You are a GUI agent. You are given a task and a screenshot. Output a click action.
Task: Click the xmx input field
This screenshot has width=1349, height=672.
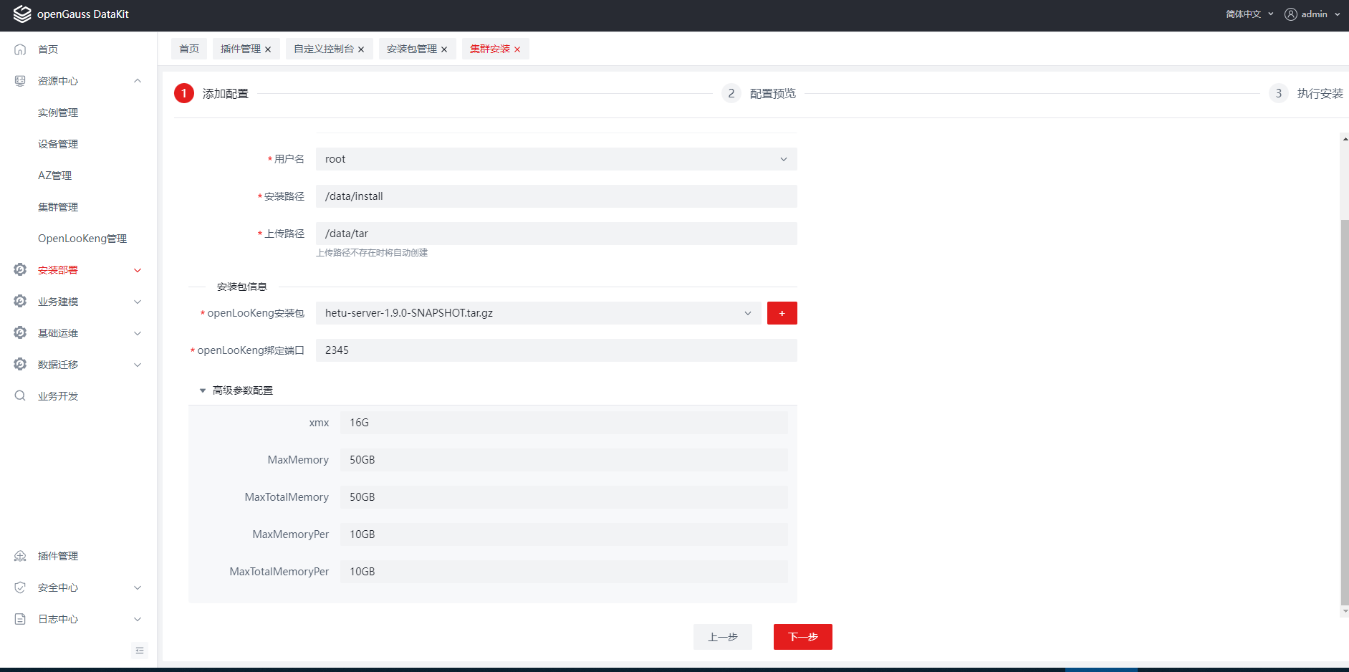(563, 423)
